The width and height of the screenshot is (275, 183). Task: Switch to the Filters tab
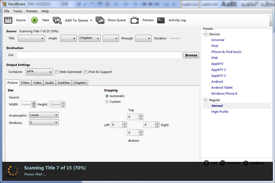26,83
